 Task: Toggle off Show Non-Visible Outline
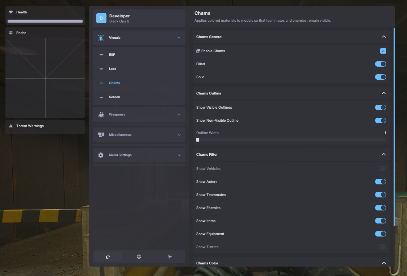380,121
